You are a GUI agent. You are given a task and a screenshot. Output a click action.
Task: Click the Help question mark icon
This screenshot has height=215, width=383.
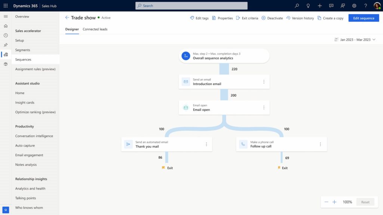click(365, 6)
